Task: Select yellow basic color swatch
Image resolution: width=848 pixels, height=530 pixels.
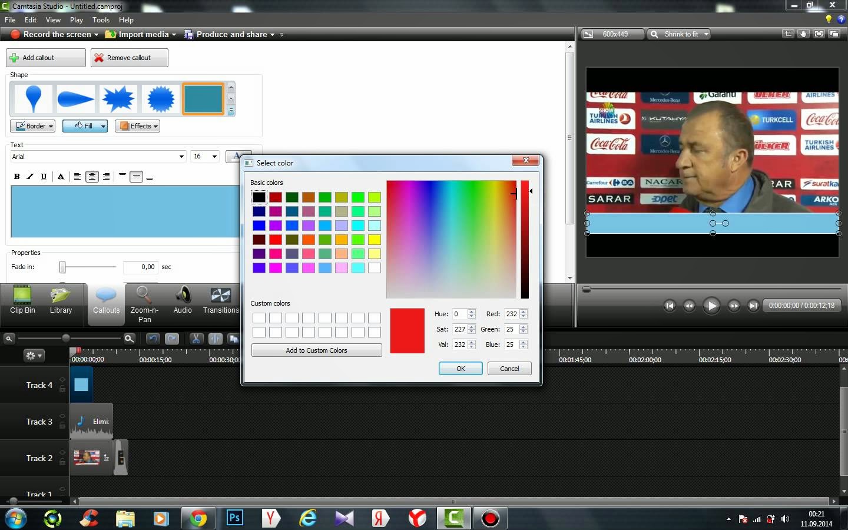Action: coord(375,240)
